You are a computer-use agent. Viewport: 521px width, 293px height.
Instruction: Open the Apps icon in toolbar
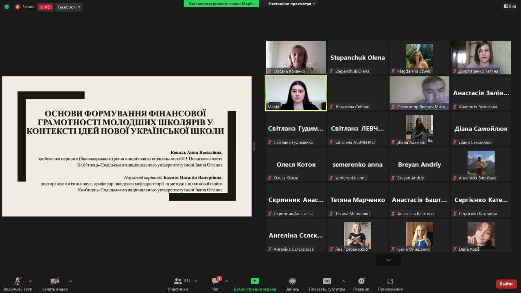click(390, 281)
